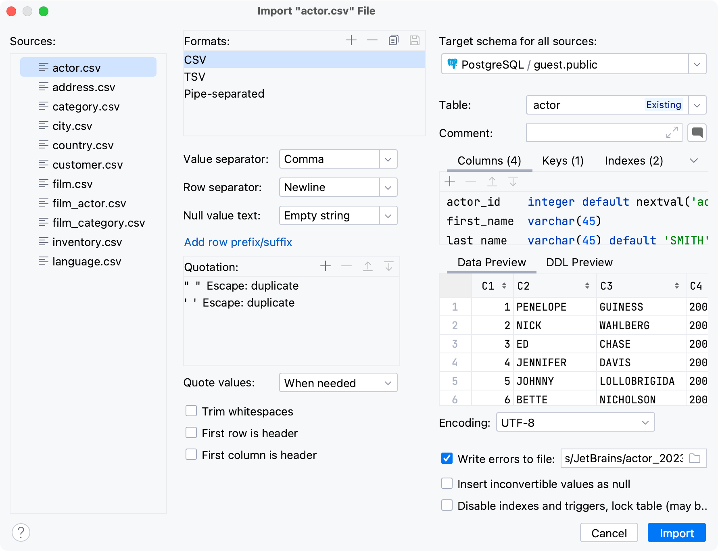Open the Value separator dropdown
The width and height of the screenshot is (718, 551).
(x=388, y=159)
